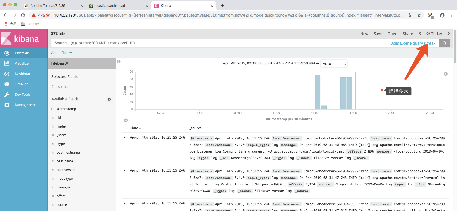Go back in browser history
Image resolution: width=457 pixels, height=211 pixels.
coord(5,15)
